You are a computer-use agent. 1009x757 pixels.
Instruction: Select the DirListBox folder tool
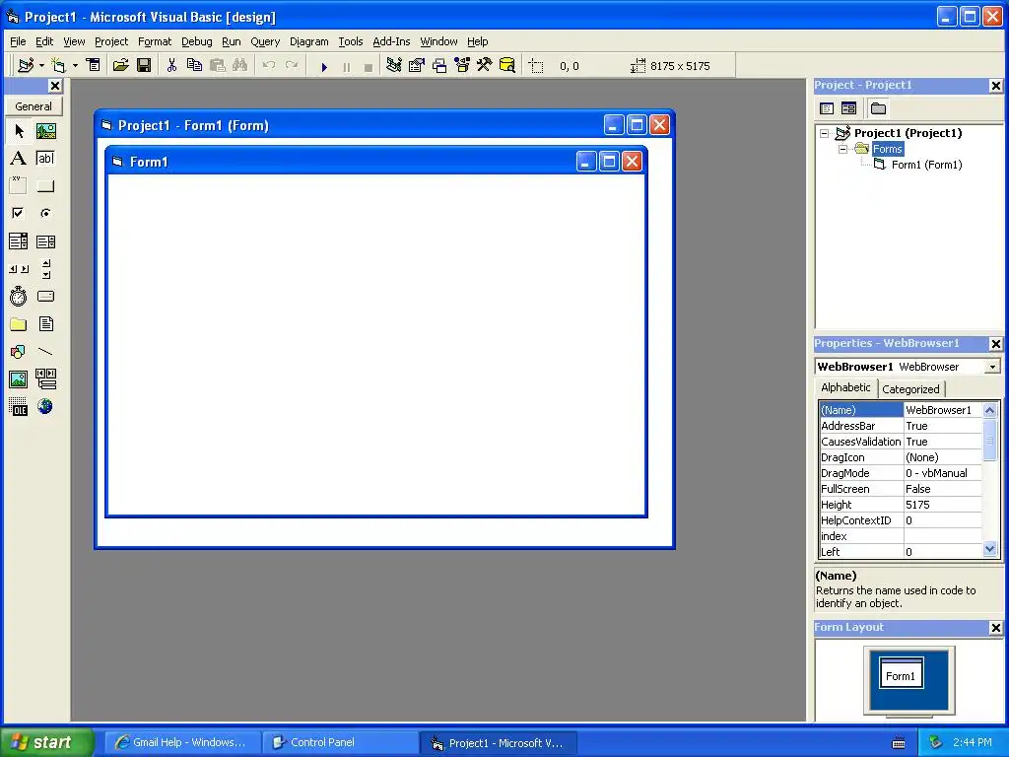point(19,323)
